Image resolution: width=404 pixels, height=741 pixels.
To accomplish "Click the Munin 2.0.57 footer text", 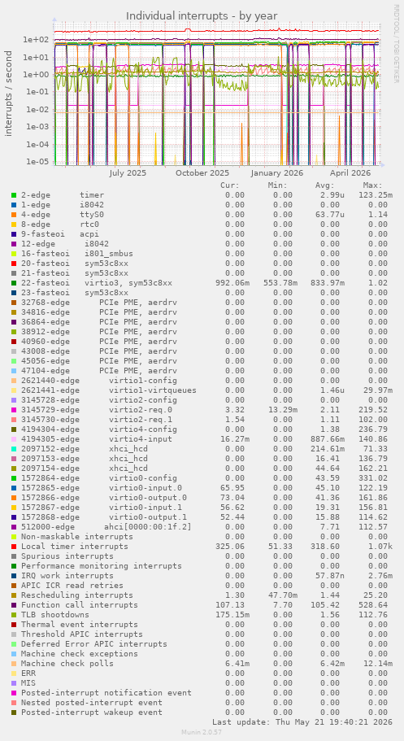I will (202, 732).
